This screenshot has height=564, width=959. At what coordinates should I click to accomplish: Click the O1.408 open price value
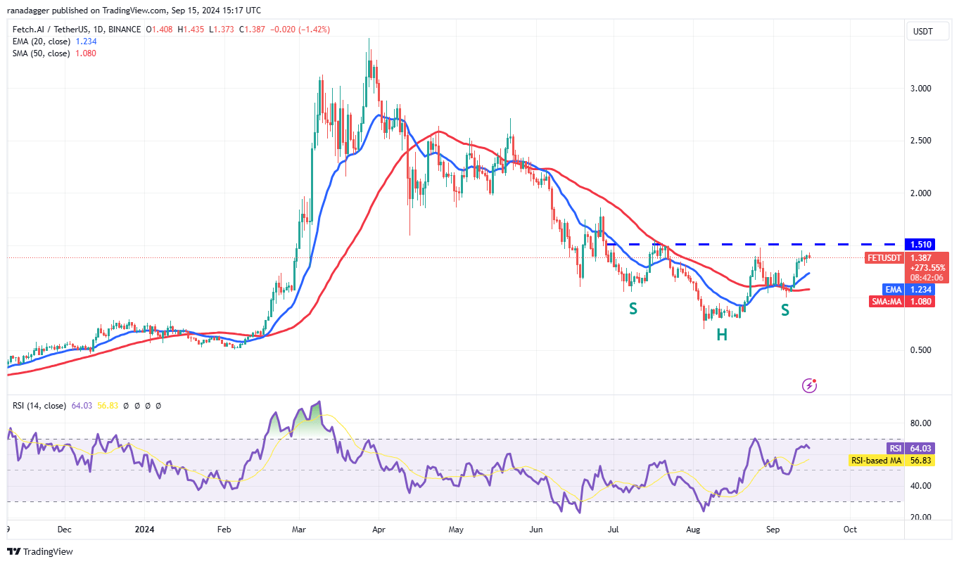point(160,30)
